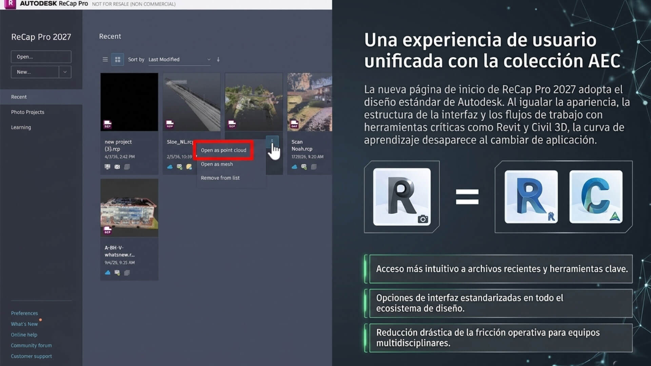Open the third project terrain thumbnail
Screen dimensions: 651x366
(254, 102)
